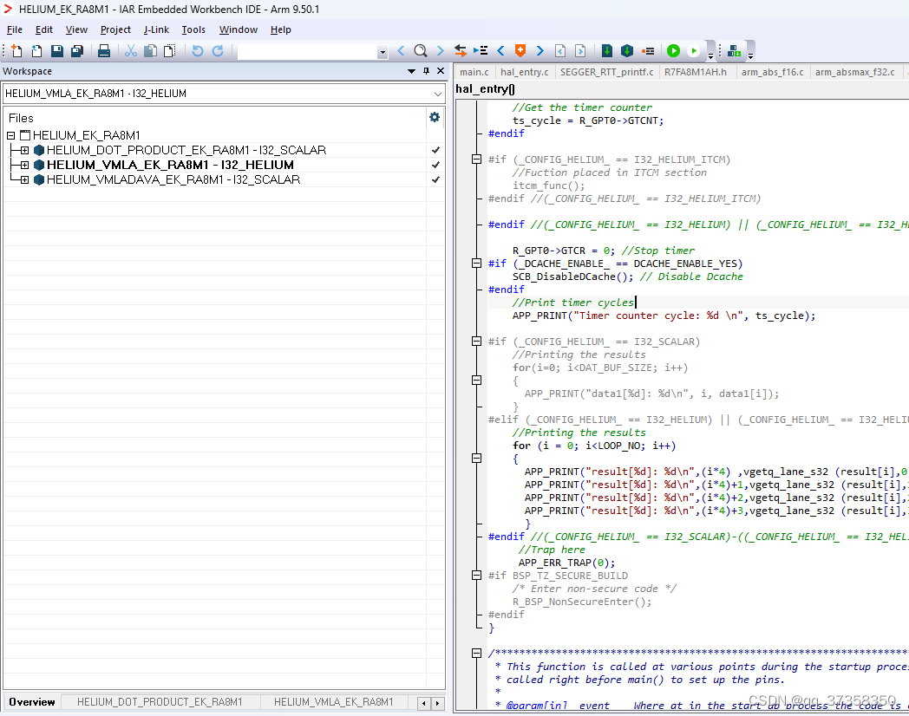The image size is (909, 716).
Task: Click the Find Next arrow icon
Action: pyautogui.click(x=440, y=51)
